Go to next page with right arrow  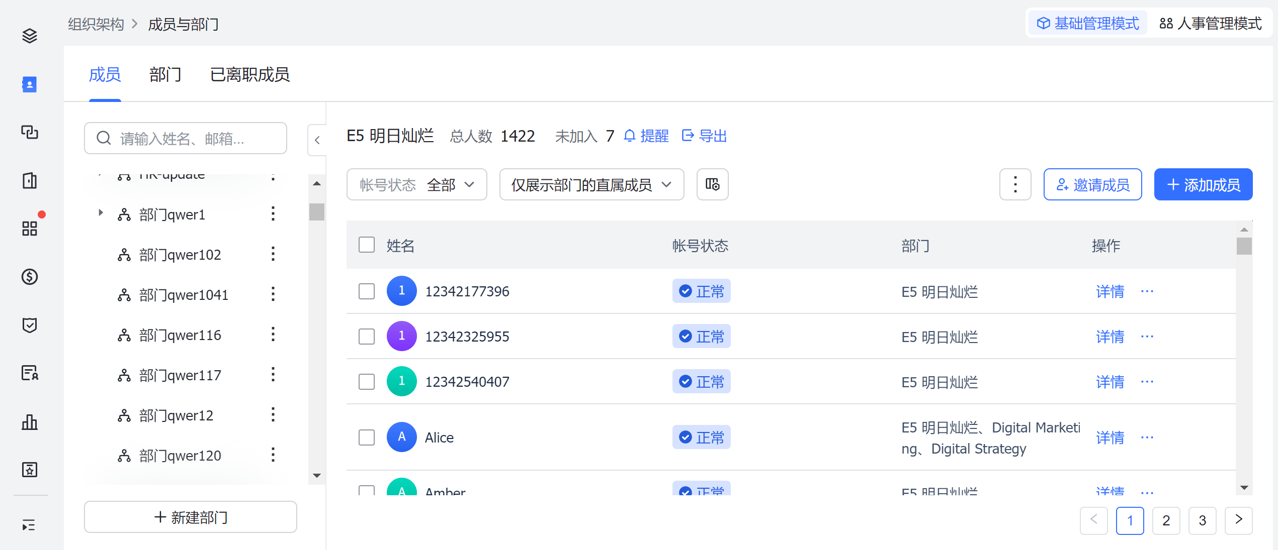click(x=1239, y=520)
